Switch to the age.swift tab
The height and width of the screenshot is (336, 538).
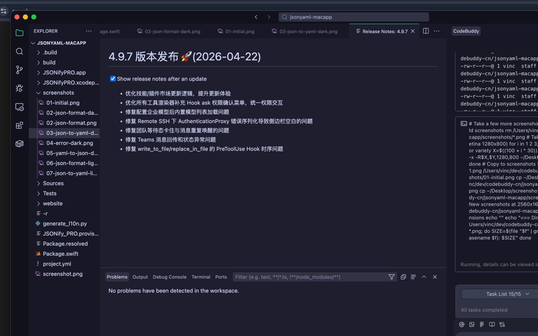pos(110,31)
